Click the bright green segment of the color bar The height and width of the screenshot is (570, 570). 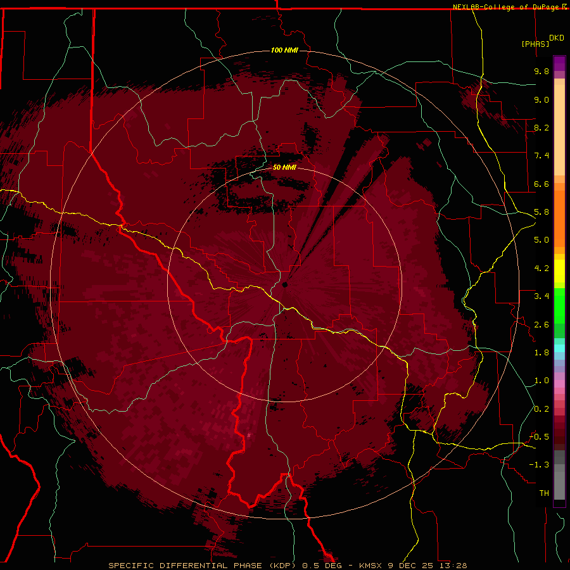click(x=559, y=306)
